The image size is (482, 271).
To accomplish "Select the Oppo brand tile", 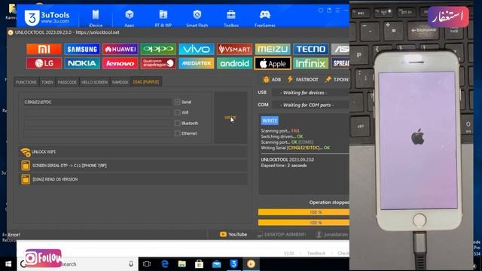I will pyautogui.click(x=158, y=49).
